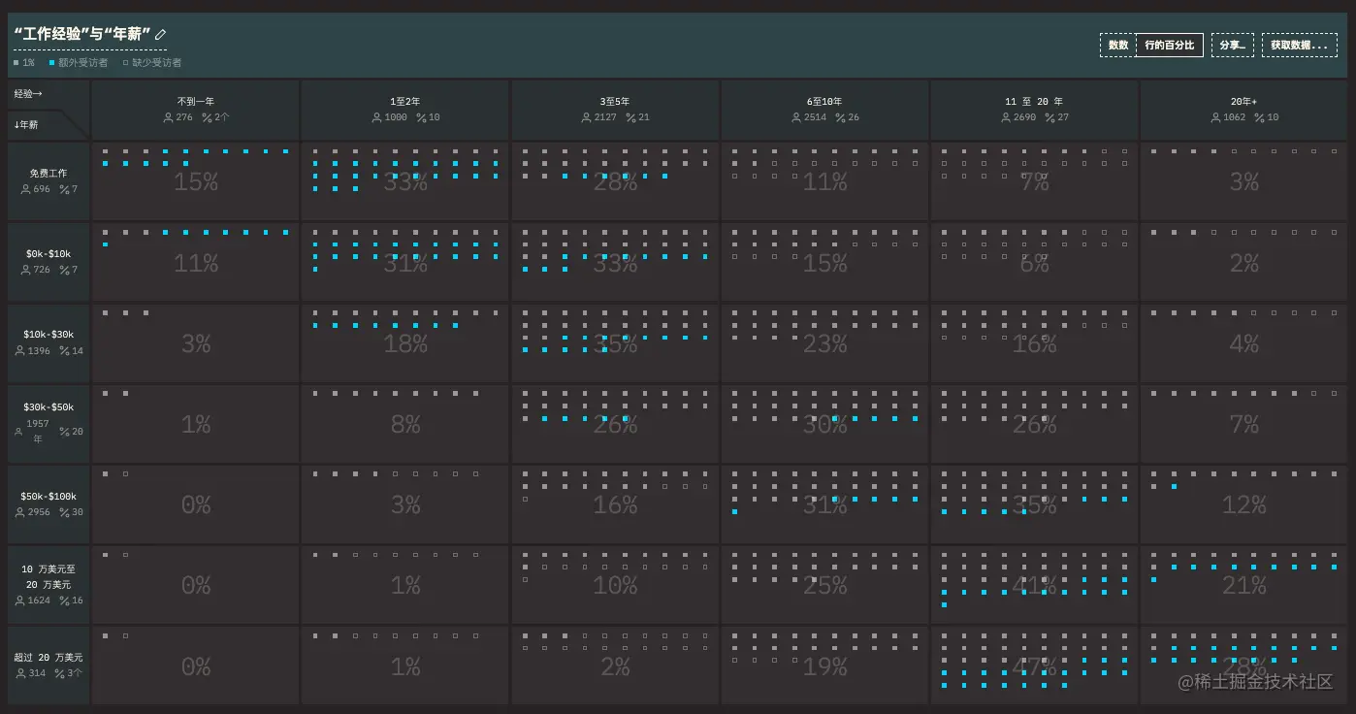Click the 41% cell in the 10 万美元至 20 万美元 row
The image size is (1356, 714).
[1034, 585]
